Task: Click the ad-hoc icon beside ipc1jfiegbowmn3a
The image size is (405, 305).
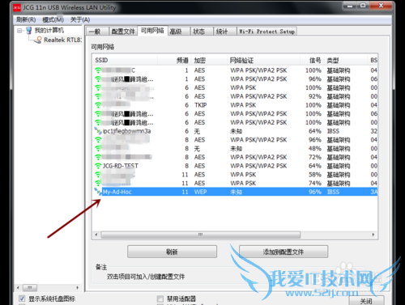Action: [x=97, y=131]
